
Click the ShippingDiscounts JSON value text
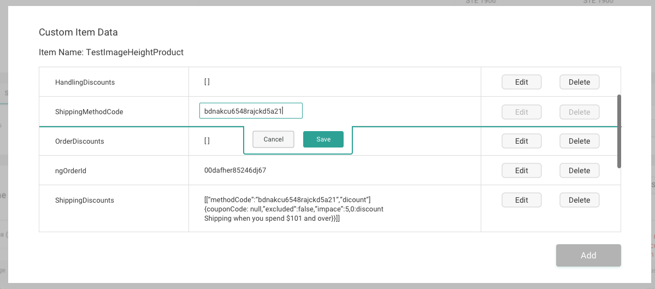[294, 208]
